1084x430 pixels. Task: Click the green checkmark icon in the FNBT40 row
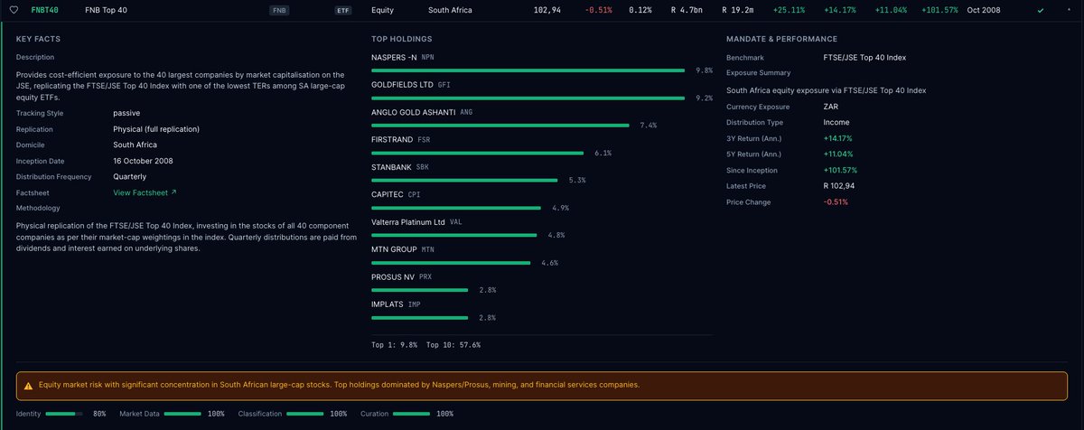pyautogui.click(x=1041, y=10)
